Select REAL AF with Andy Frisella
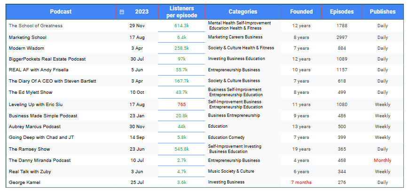The image size is (408, 191). click(x=39, y=70)
